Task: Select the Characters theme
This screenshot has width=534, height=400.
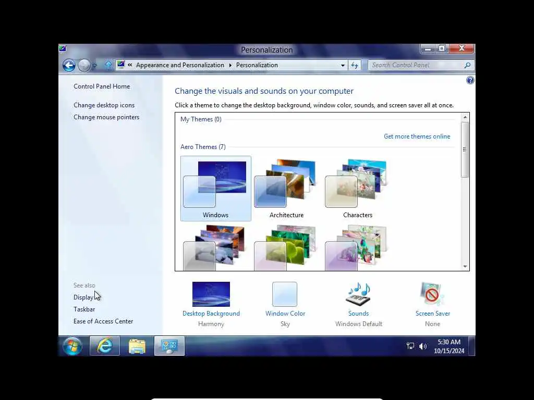Action: pos(357,189)
